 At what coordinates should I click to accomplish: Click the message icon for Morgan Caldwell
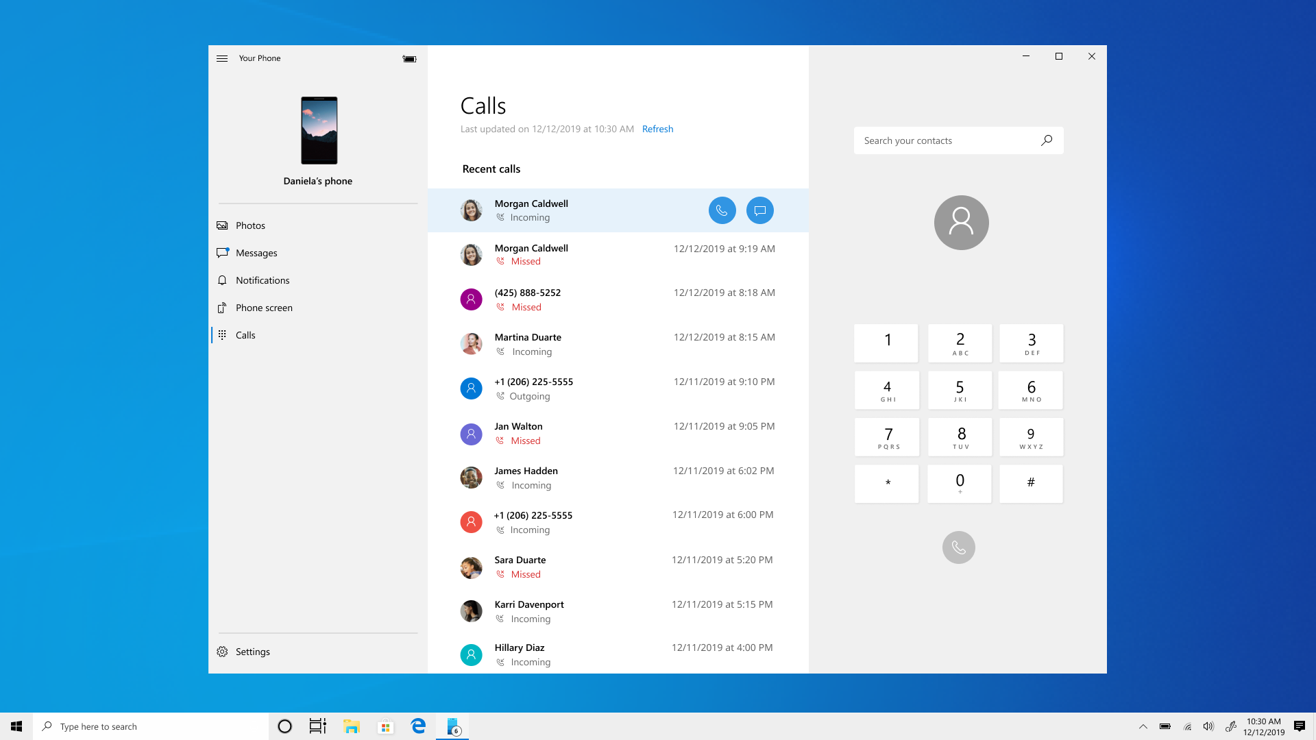coord(759,210)
